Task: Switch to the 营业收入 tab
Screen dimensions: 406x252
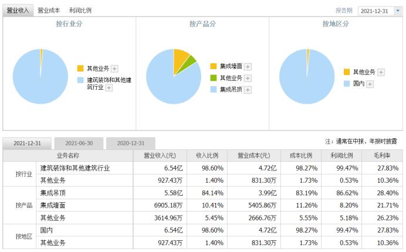Action: click(18, 11)
